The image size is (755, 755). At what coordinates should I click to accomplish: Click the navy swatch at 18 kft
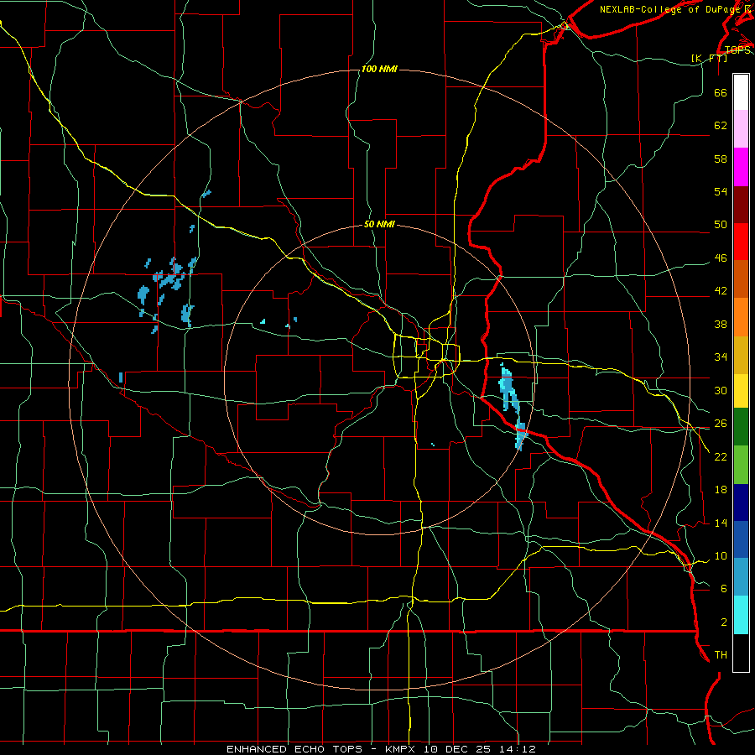tap(741, 502)
